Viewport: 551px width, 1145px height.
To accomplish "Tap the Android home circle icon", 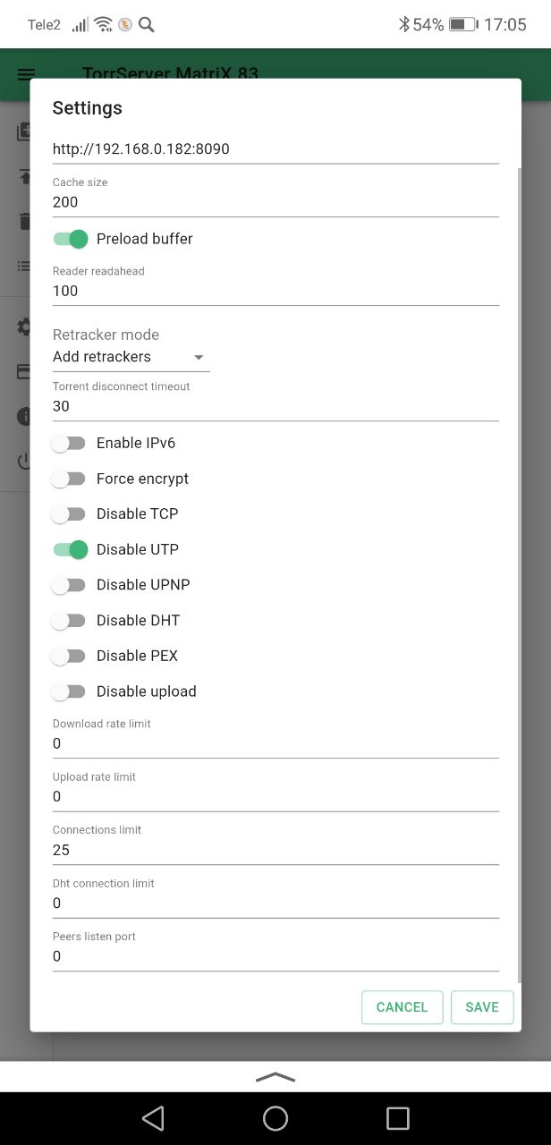I will [275, 1117].
